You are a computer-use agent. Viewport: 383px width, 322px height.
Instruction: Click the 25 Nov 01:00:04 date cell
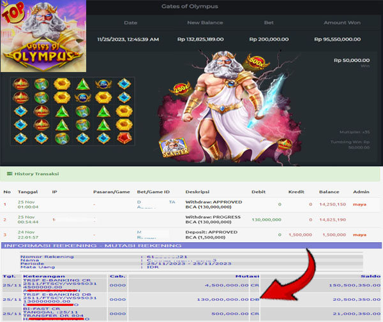28,205
